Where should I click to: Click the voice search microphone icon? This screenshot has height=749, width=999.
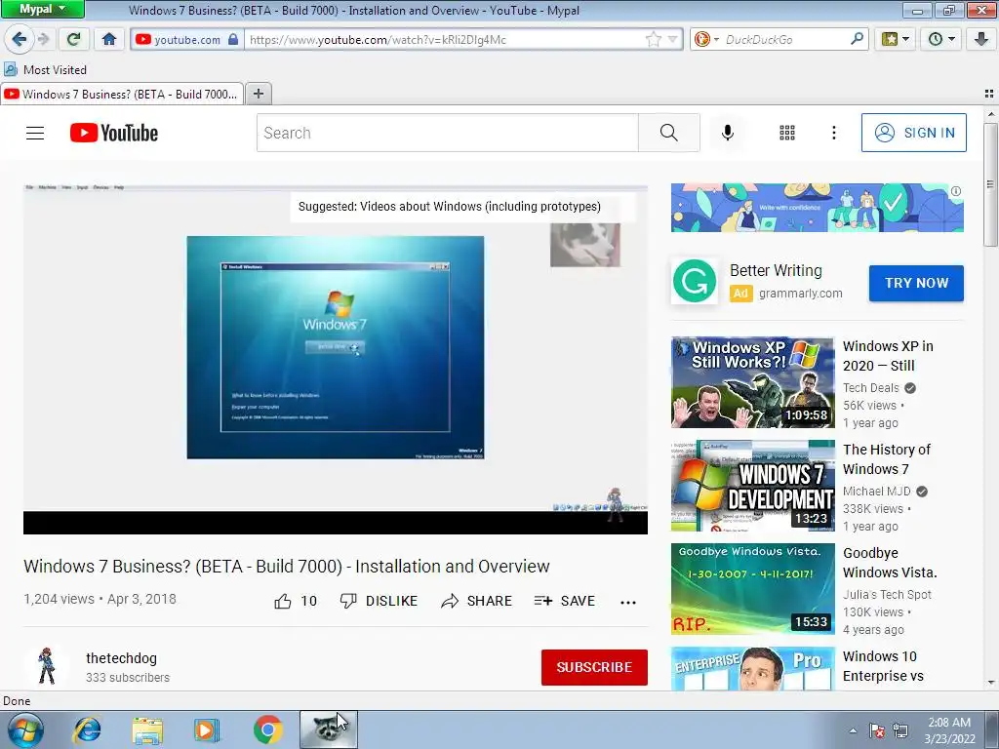[x=728, y=133]
